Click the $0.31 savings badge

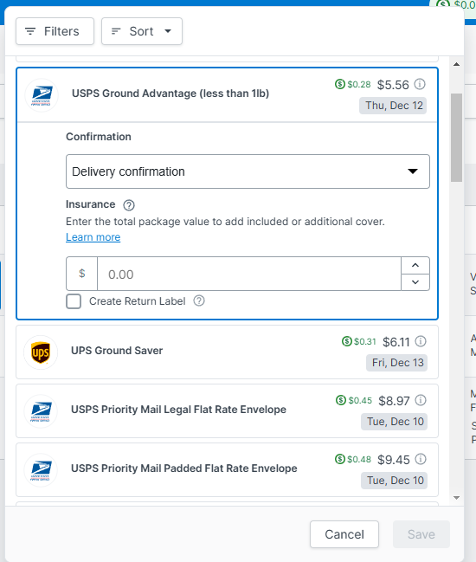359,341
